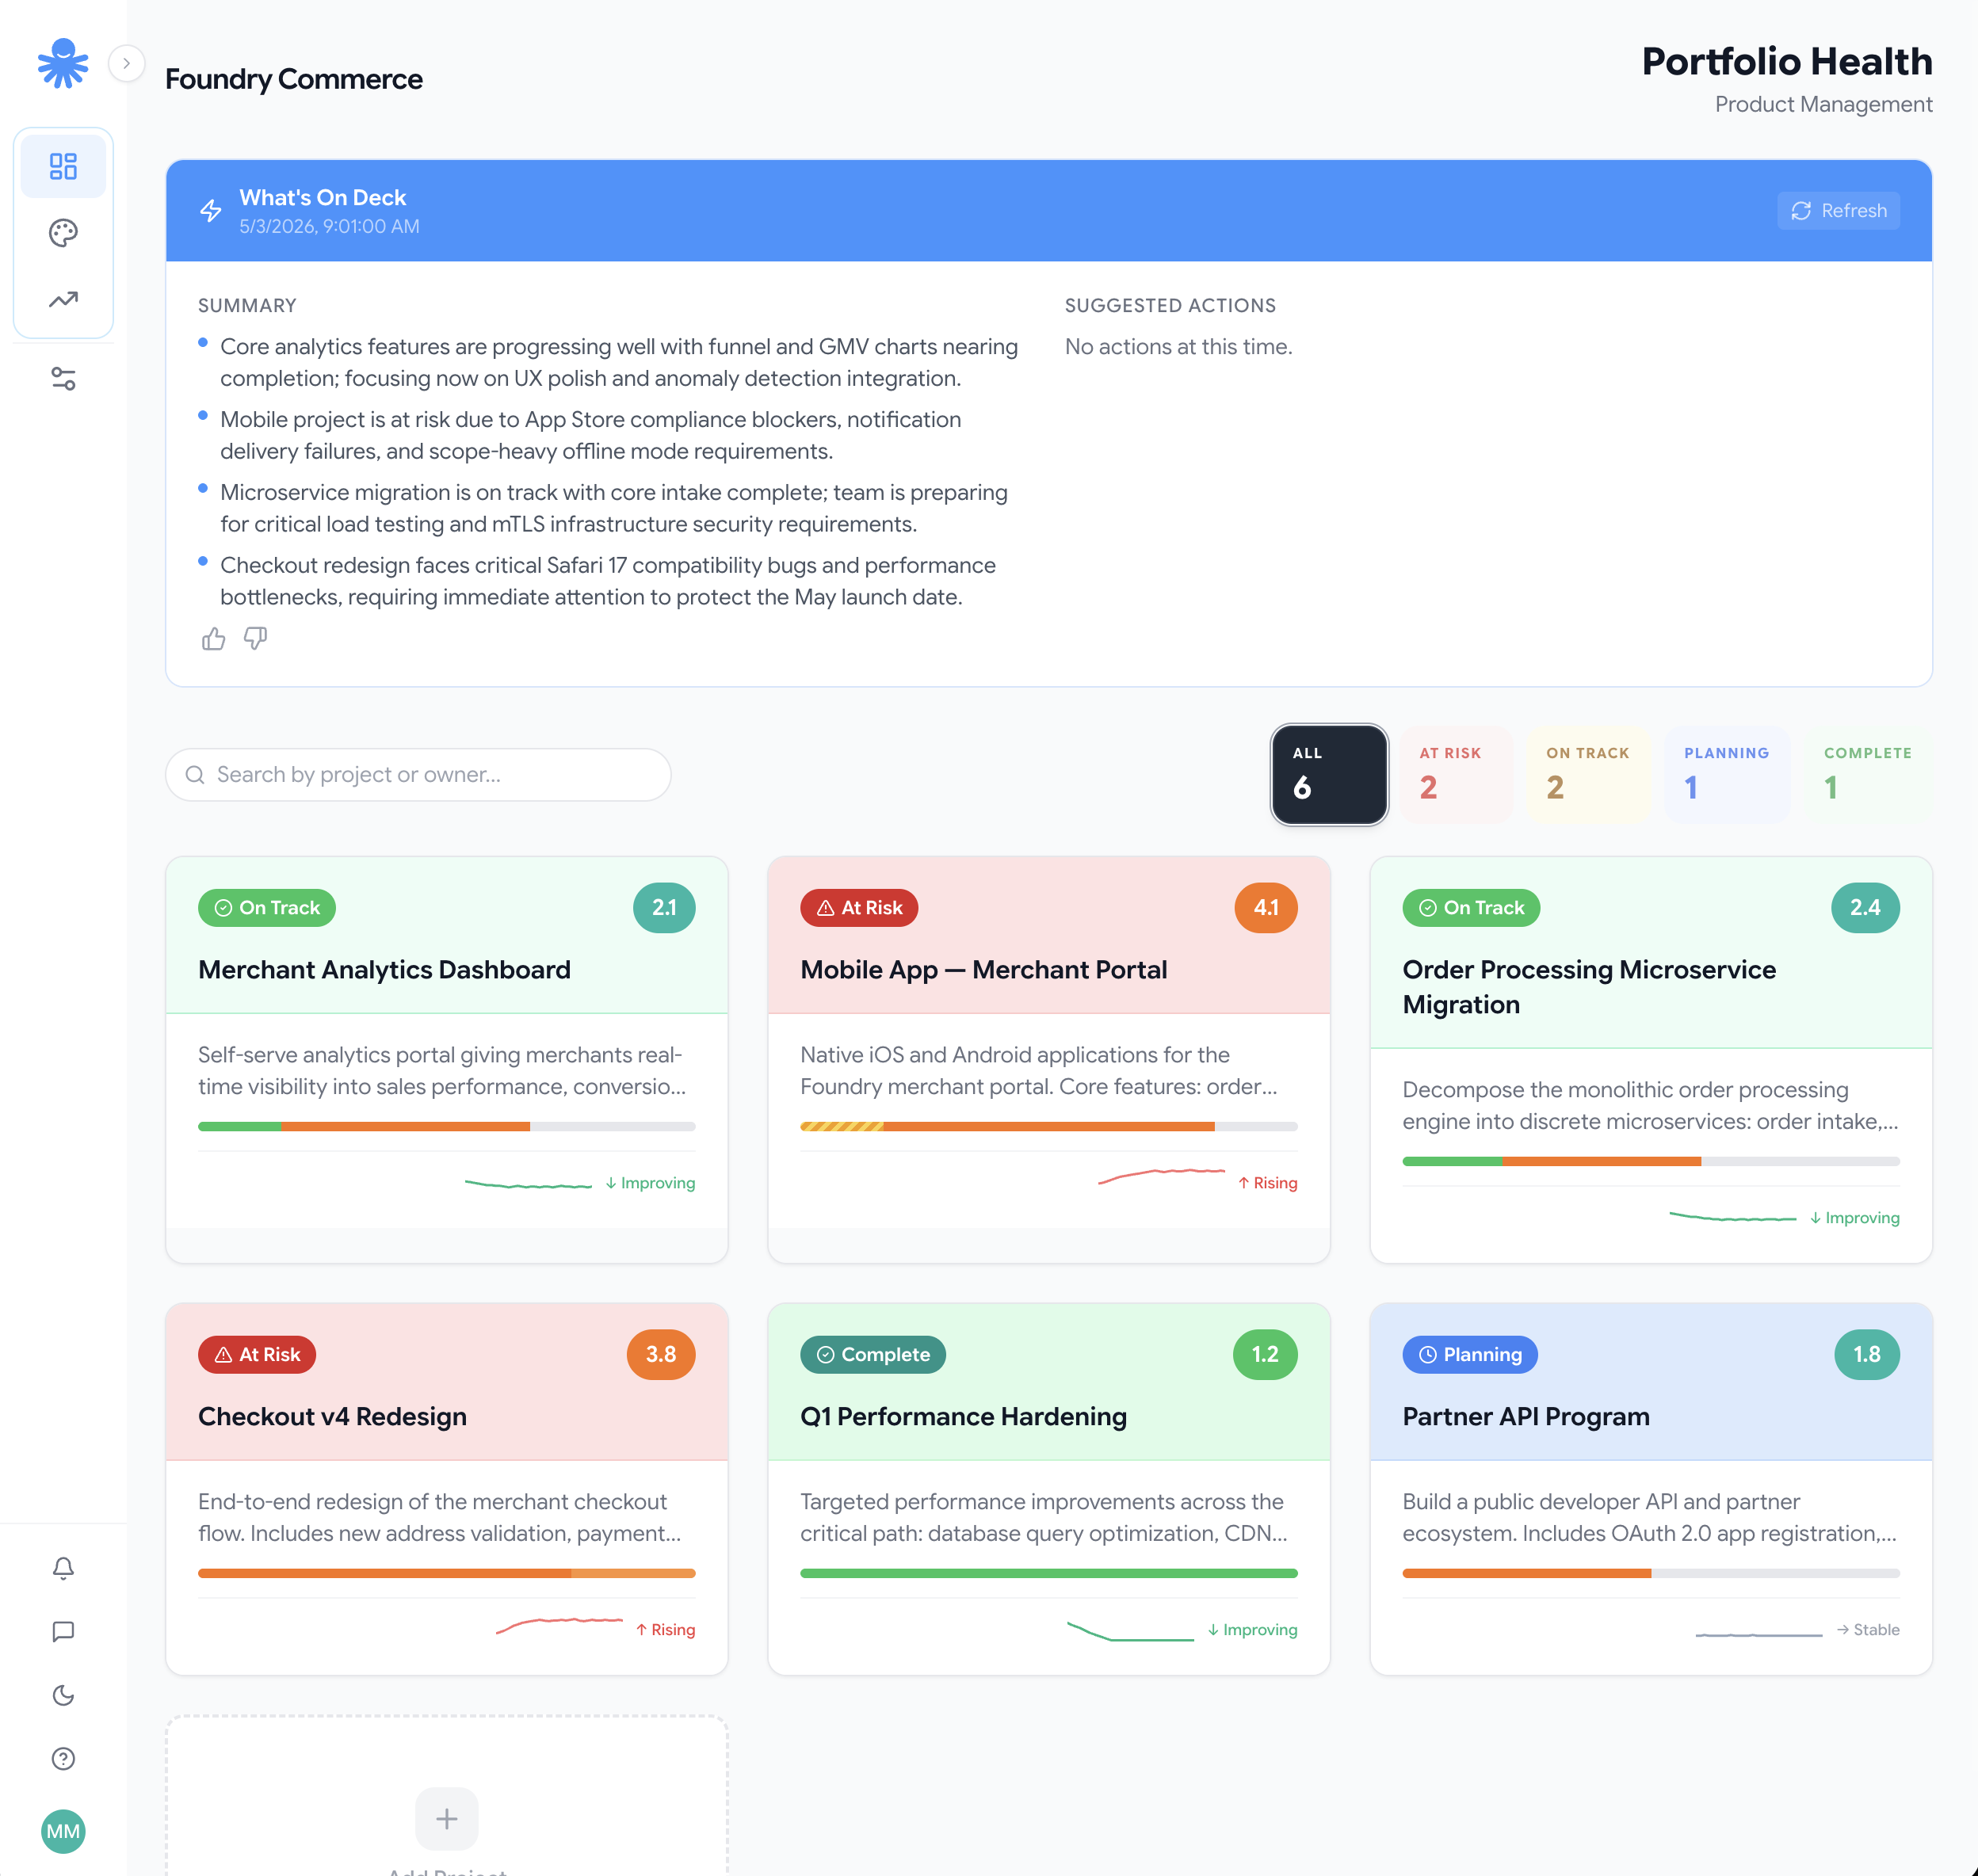
Task: Focus the Search by project or owner field
Action: pyautogui.click(x=418, y=775)
